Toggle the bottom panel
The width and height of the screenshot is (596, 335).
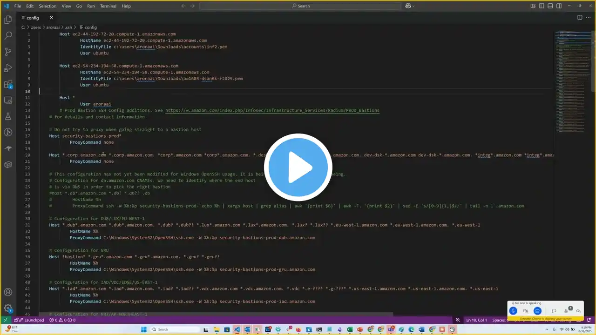pos(549,6)
